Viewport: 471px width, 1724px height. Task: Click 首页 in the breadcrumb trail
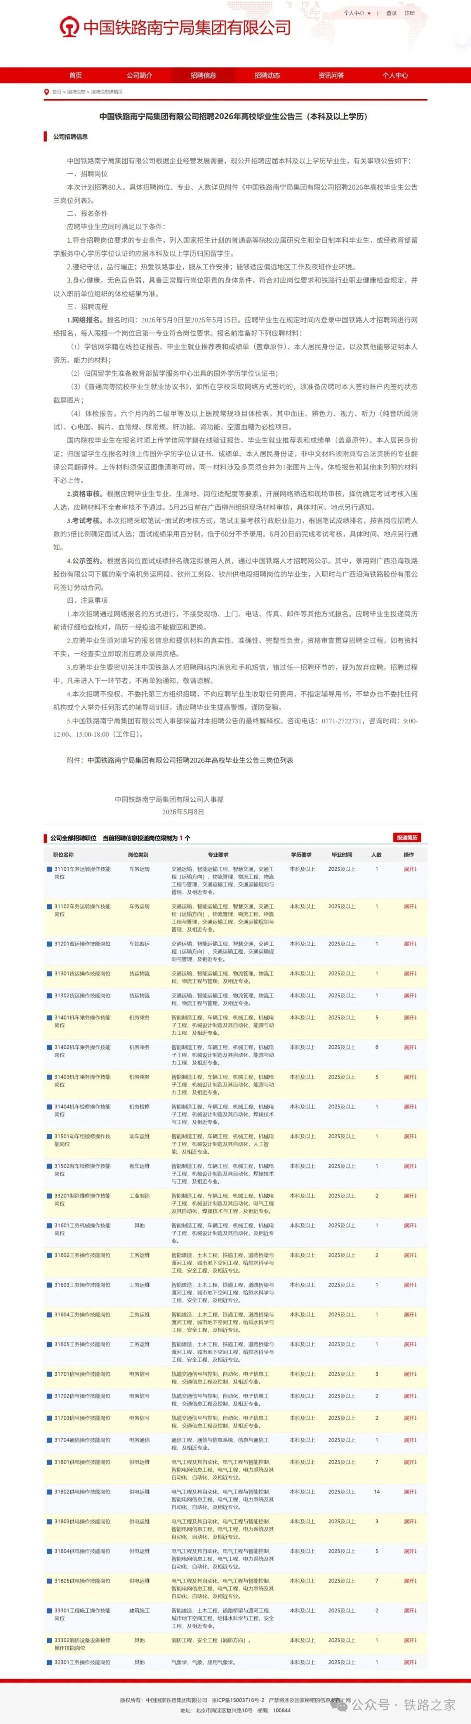coord(56,92)
